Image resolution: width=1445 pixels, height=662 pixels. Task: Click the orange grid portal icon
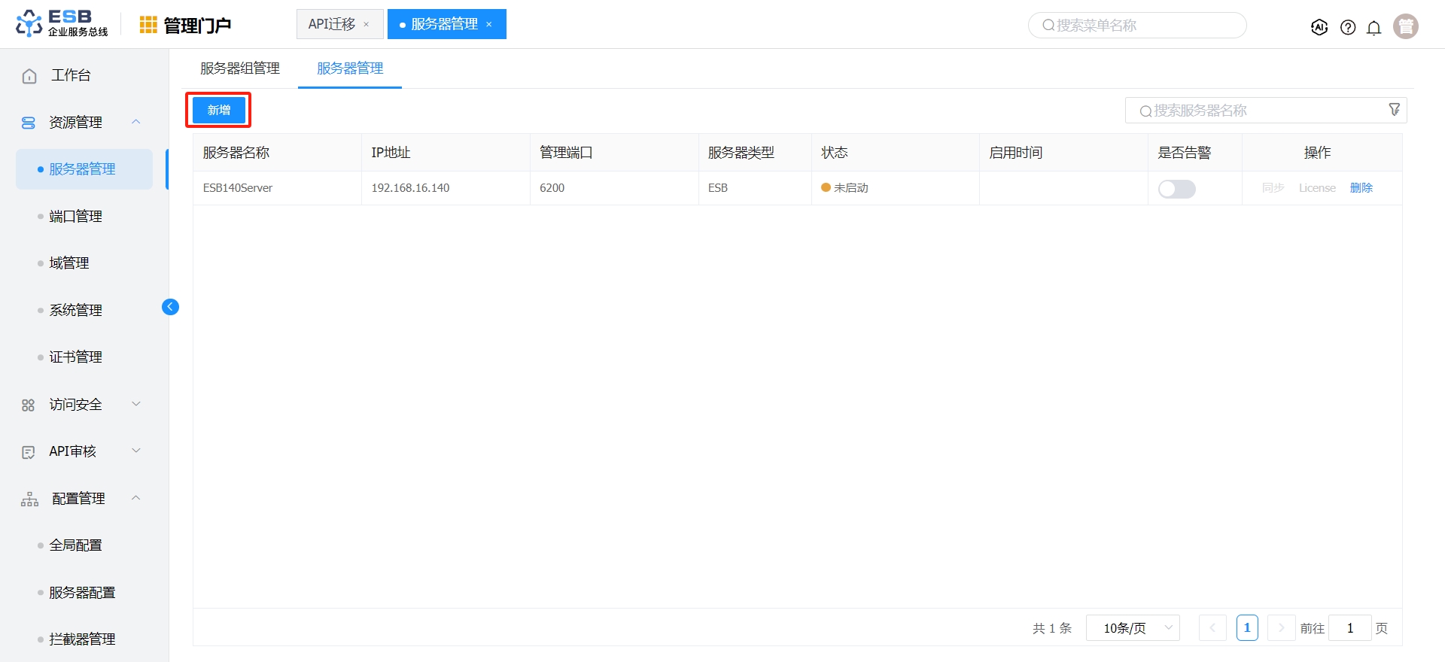pos(148,25)
